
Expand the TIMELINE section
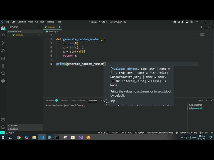pos(25,129)
